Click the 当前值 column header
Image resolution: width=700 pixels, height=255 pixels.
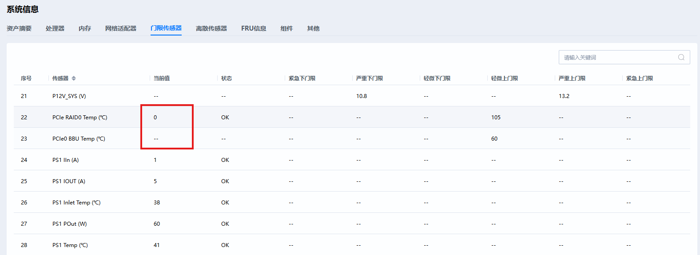[162, 78]
